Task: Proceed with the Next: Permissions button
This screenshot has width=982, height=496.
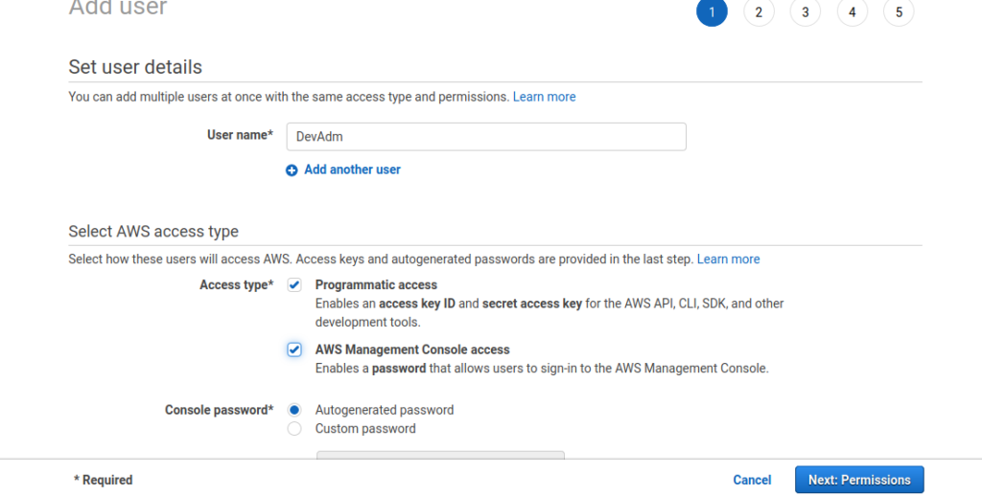Action: point(859,480)
